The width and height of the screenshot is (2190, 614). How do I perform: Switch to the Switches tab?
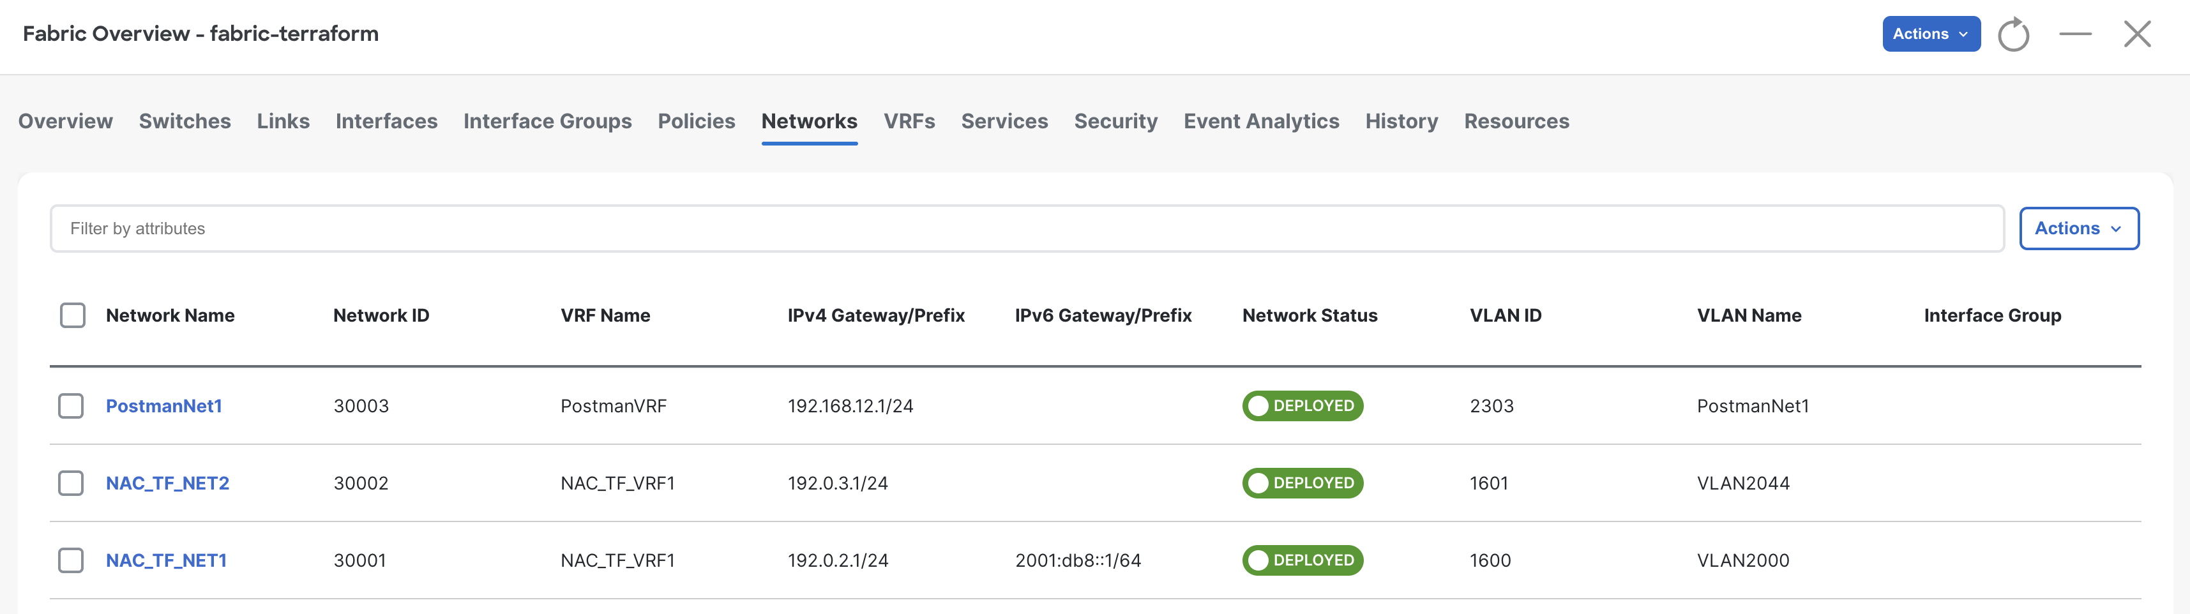[x=185, y=122]
